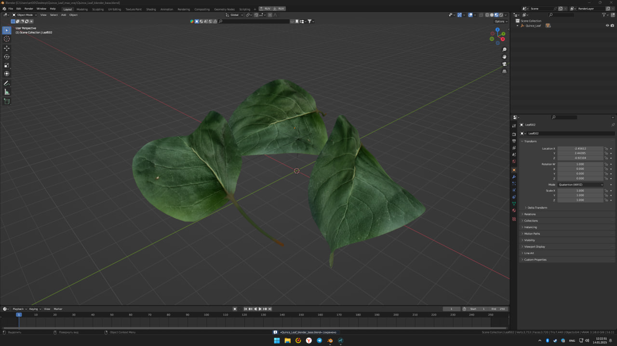Select the Cursor tool in toolbar
Image resolution: width=617 pixels, height=346 pixels.
click(7, 38)
